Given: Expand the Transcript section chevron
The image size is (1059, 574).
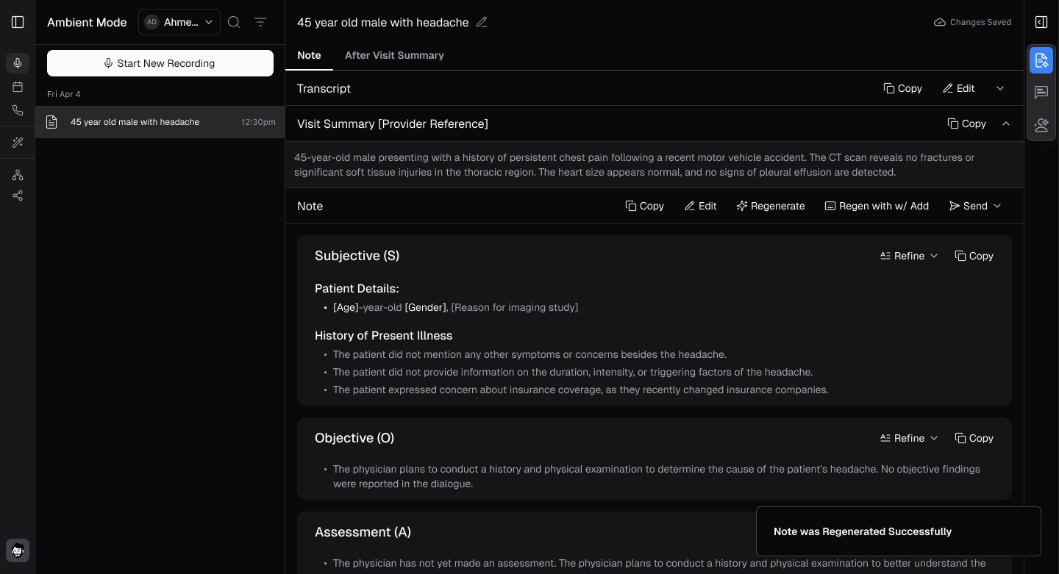Looking at the screenshot, I should (1000, 88).
